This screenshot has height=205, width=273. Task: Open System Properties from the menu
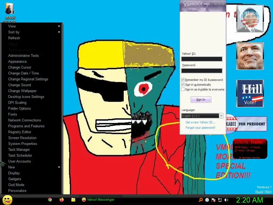click(x=32, y=144)
